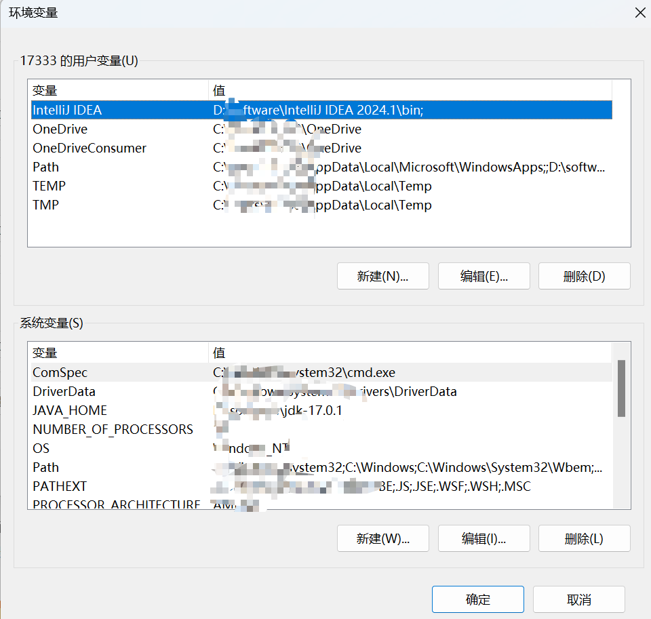This screenshot has height=619, width=651.
Task: Click 删除(D) button for user variables
Action: pyautogui.click(x=584, y=276)
